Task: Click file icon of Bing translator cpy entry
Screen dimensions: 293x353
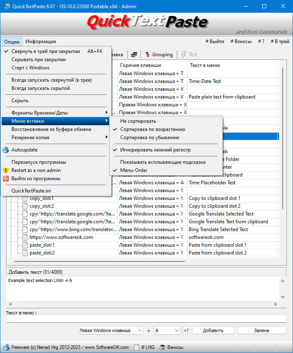Action: [25, 229]
